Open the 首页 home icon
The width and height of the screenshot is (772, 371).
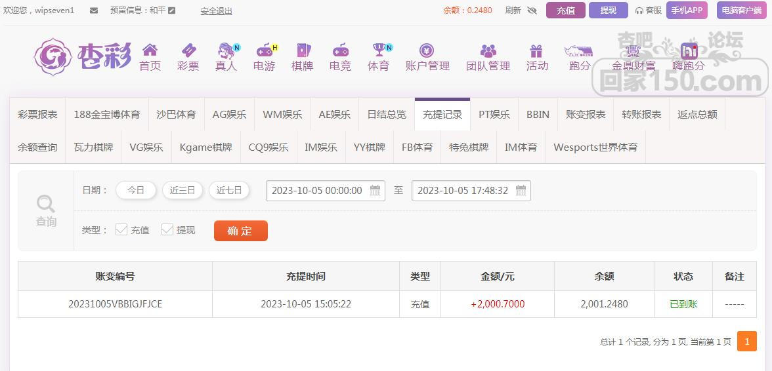click(x=150, y=50)
